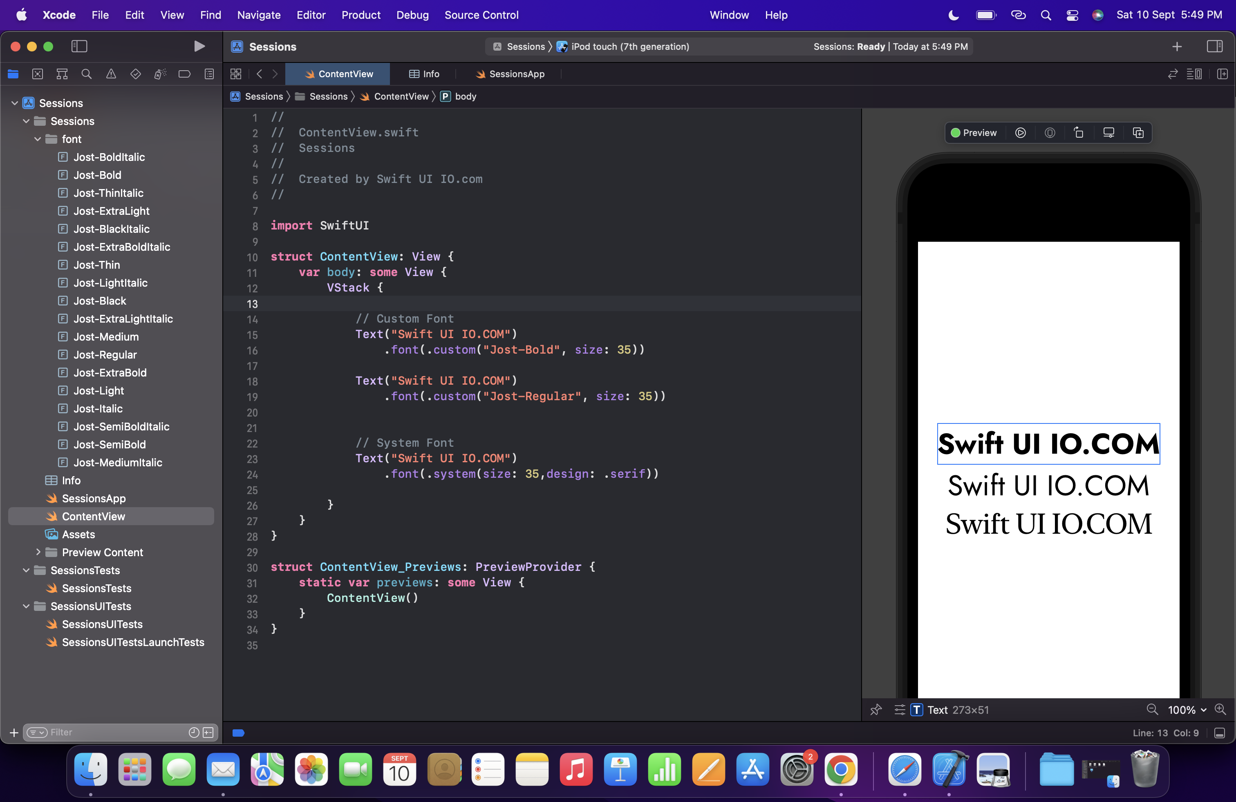The height and width of the screenshot is (802, 1236).
Task: Toggle the debug area at the bottom right
Action: coord(1220,733)
